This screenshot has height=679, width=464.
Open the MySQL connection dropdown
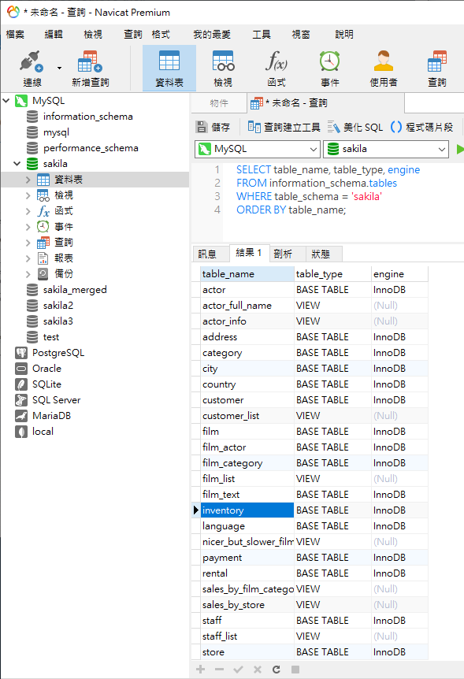(x=258, y=149)
